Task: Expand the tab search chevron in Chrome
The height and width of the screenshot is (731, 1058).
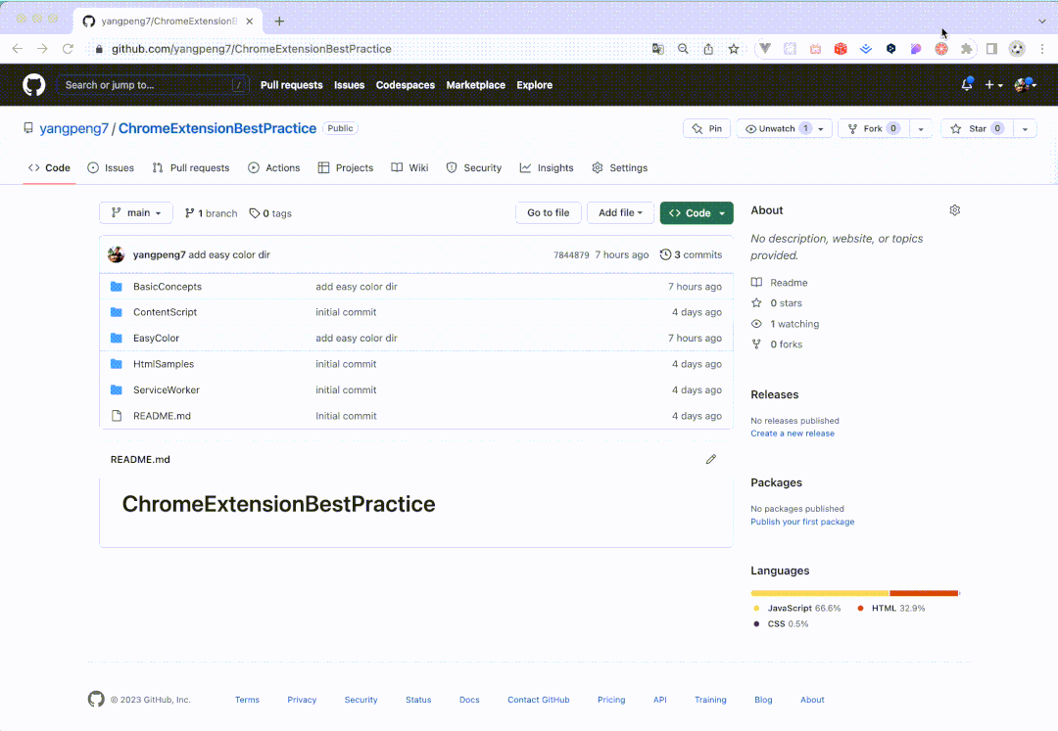Action: [1041, 21]
